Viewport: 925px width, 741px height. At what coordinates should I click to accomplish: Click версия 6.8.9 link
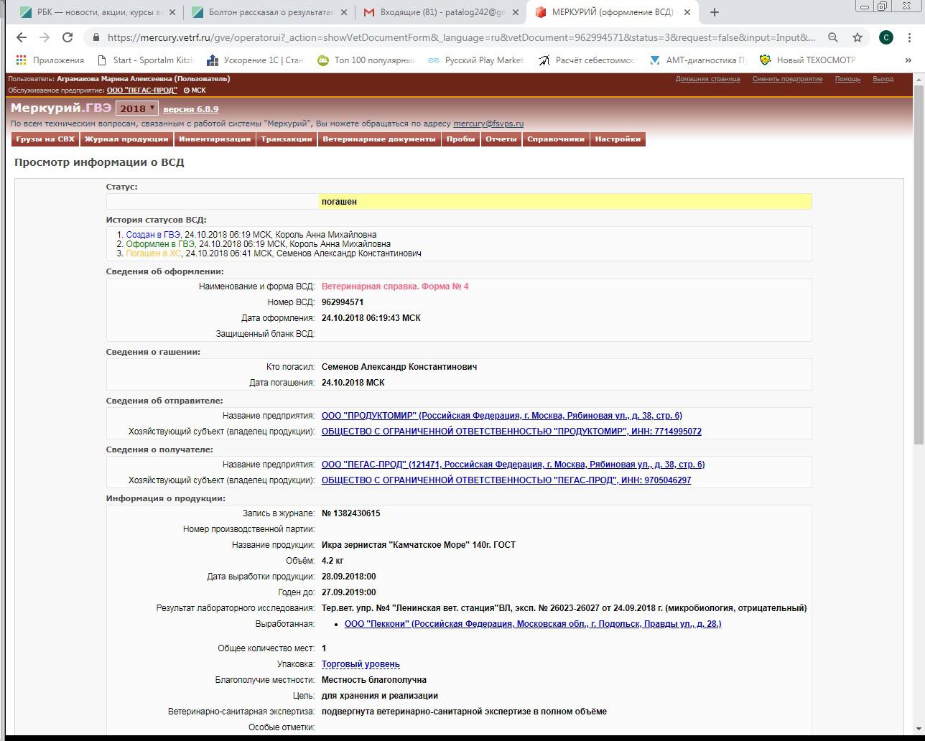tap(190, 109)
